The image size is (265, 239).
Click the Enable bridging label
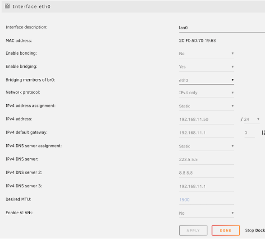(21, 66)
